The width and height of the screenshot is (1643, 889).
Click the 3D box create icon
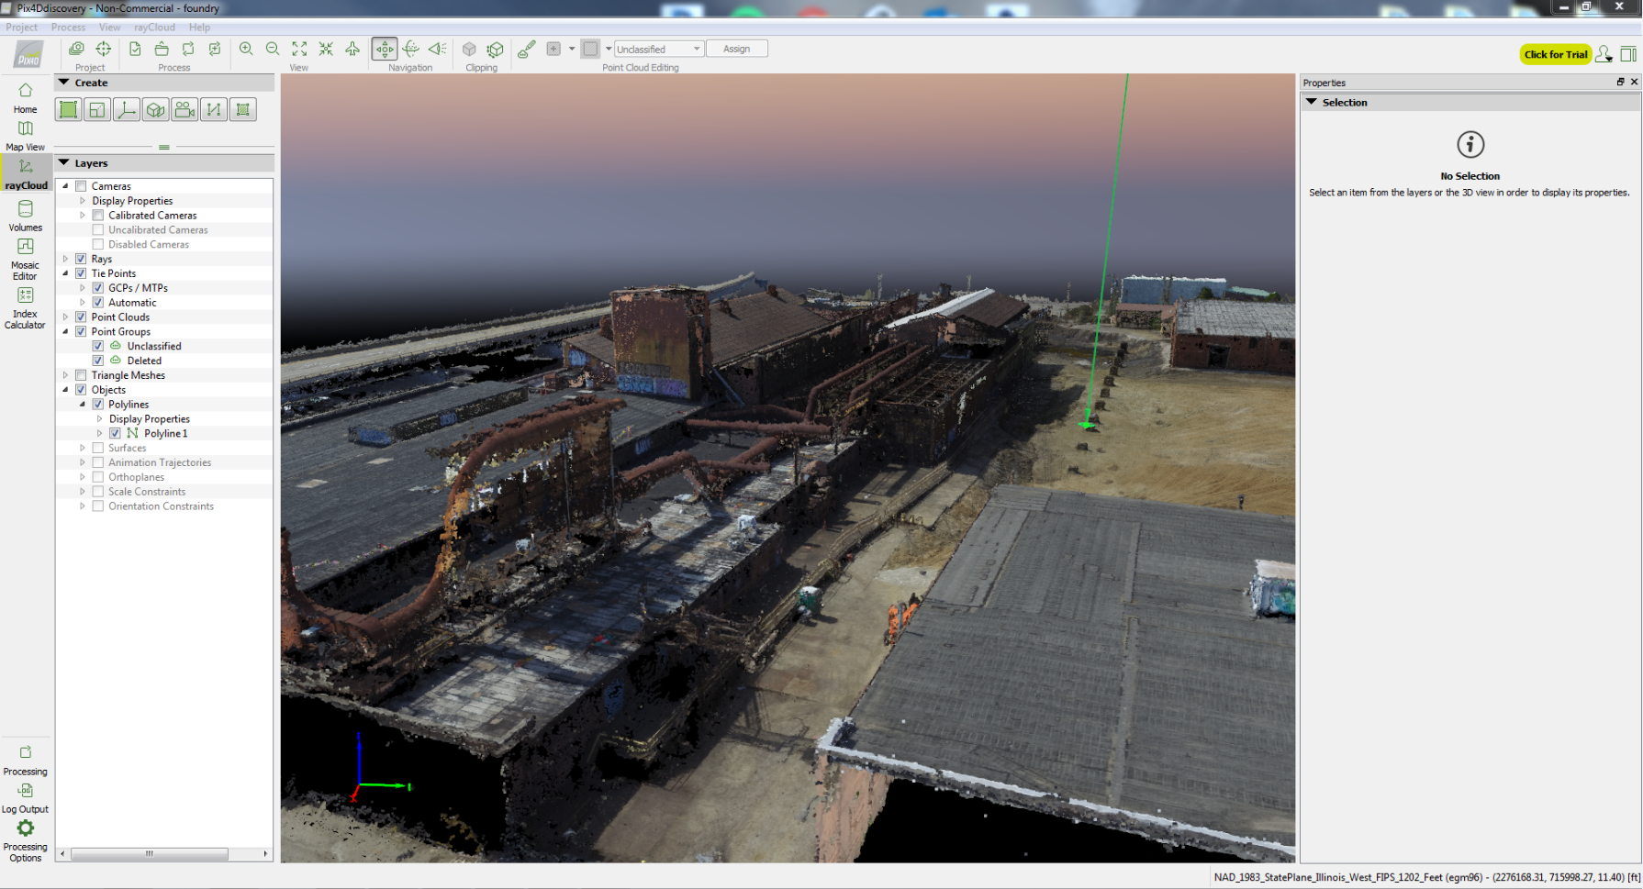156,110
